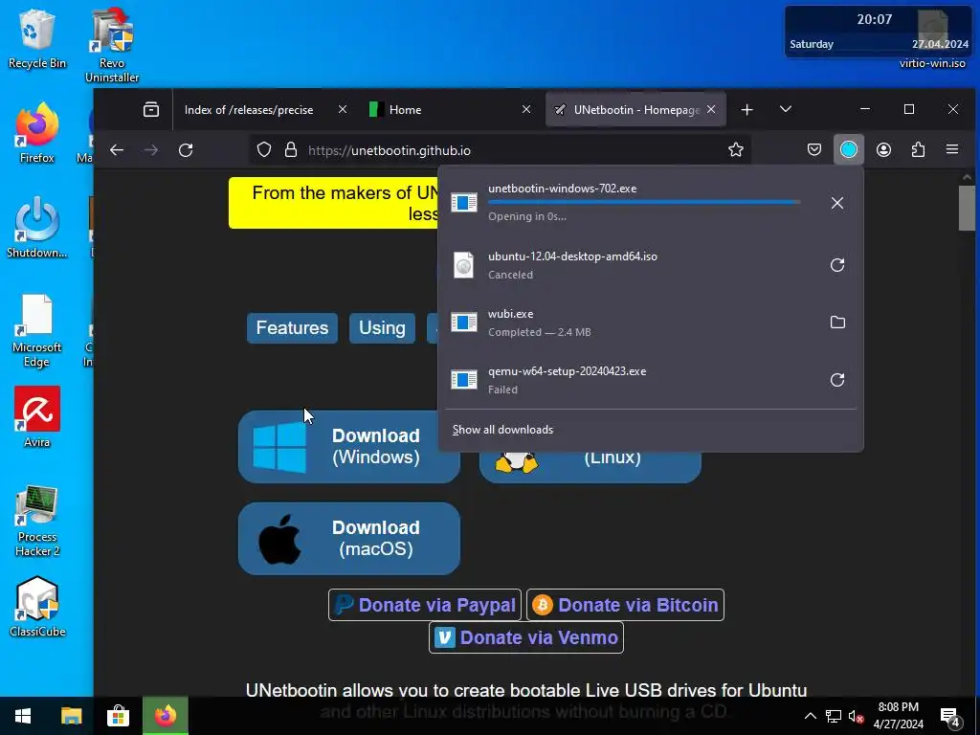Click the site padlock security icon
Viewport: 980px width, 735px height.
tap(291, 150)
